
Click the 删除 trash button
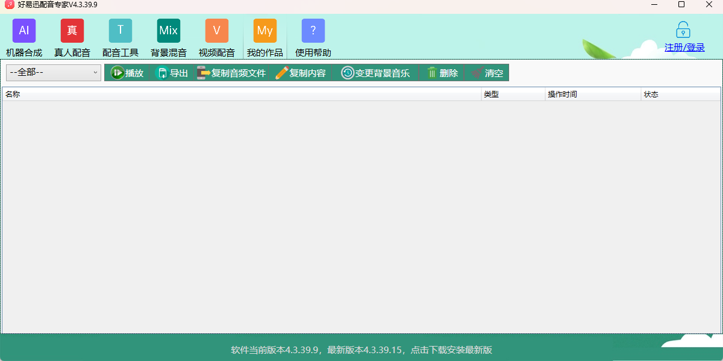click(x=442, y=73)
